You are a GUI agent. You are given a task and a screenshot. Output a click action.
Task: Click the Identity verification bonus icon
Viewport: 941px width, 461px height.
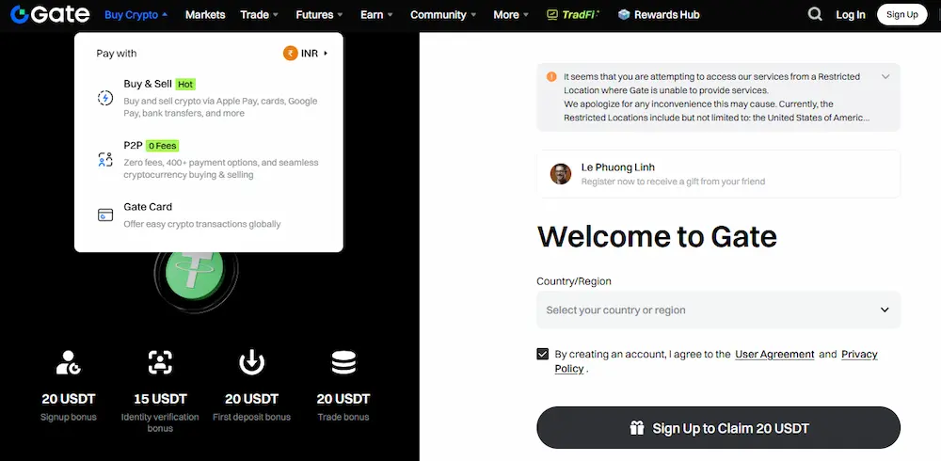click(160, 362)
